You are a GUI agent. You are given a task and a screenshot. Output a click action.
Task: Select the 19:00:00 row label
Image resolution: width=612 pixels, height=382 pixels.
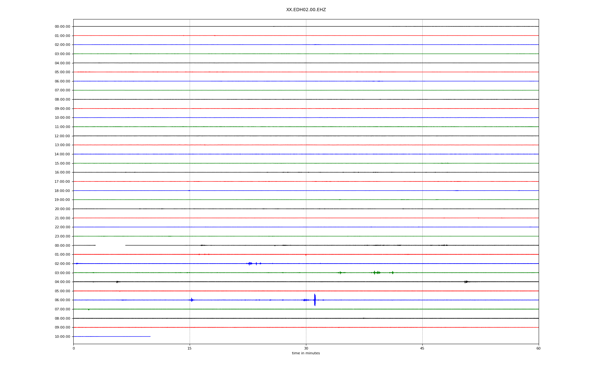pos(62,200)
